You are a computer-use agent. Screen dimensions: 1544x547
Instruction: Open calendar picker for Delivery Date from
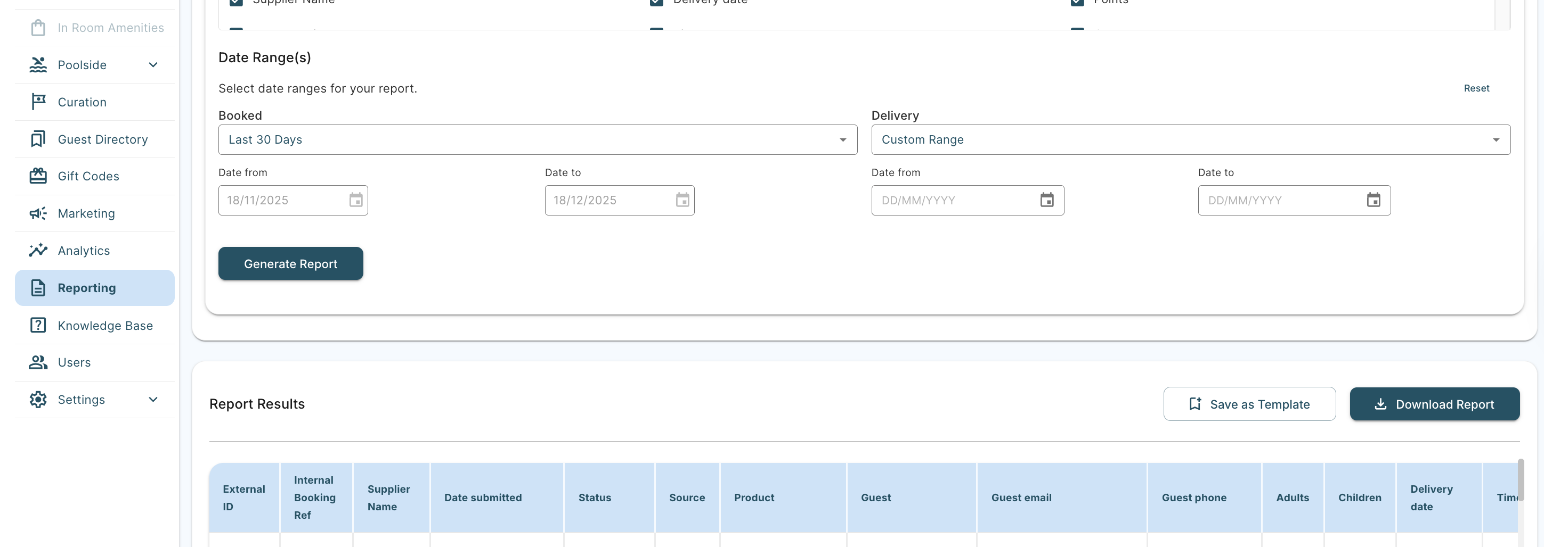(x=1046, y=200)
